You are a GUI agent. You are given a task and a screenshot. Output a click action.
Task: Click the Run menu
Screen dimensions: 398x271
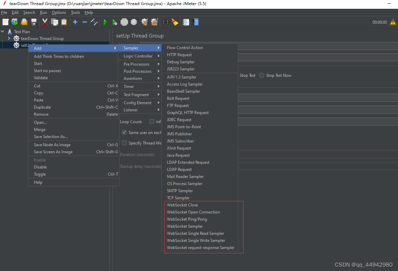coord(43,13)
